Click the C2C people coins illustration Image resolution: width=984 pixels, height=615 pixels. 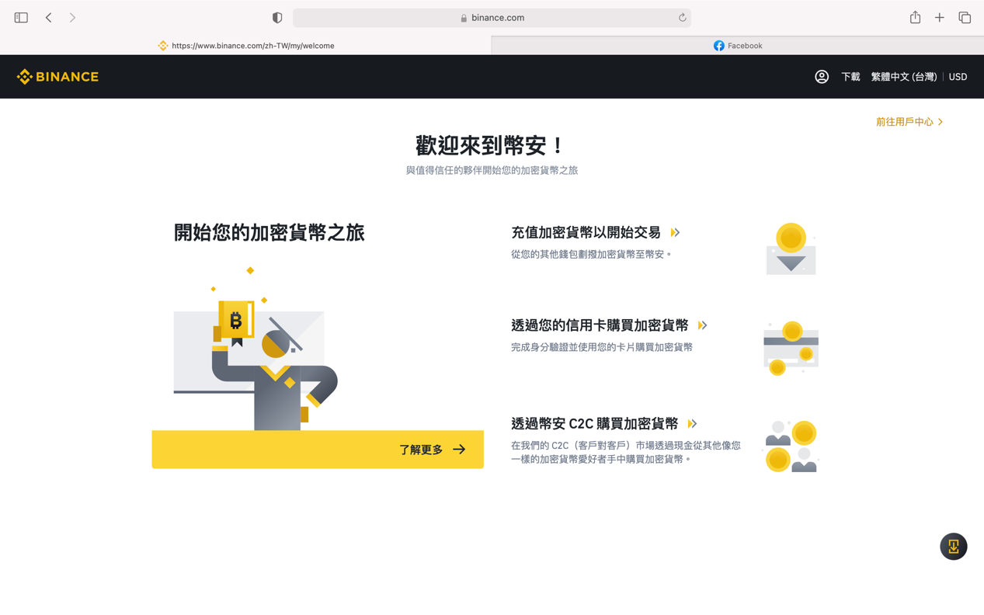pyautogui.click(x=791, y=445)
